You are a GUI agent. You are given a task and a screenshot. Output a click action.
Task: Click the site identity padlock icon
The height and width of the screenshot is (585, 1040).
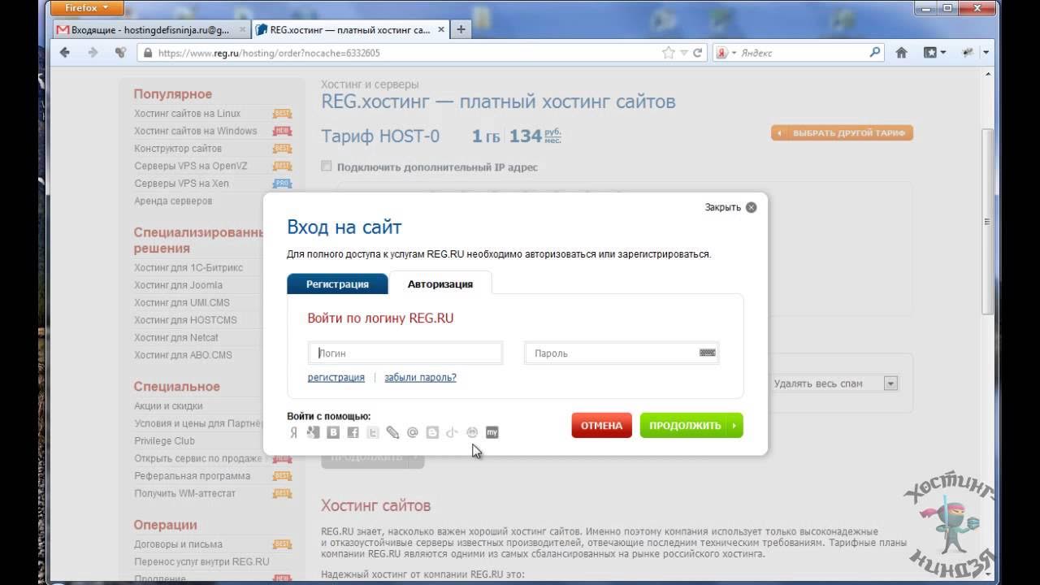point(147,53)
